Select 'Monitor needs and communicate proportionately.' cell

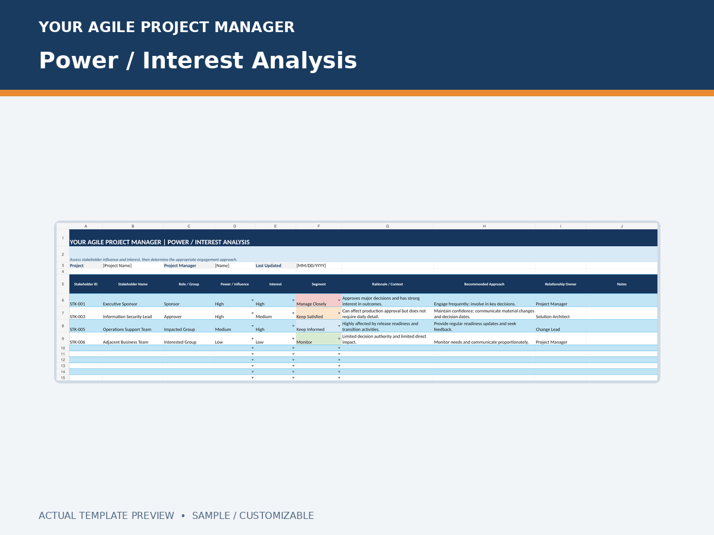[x=484, y=339]
